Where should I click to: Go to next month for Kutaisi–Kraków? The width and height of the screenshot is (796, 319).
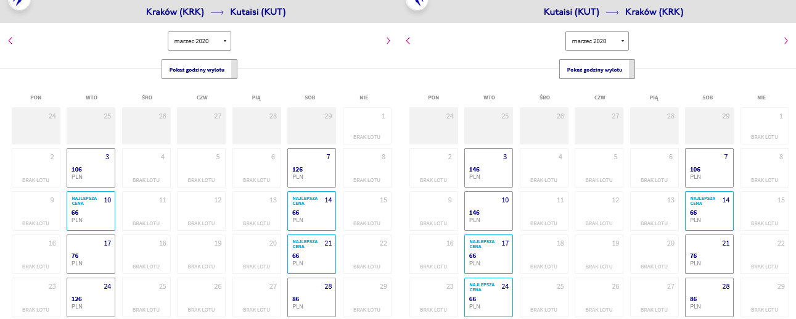786,41
